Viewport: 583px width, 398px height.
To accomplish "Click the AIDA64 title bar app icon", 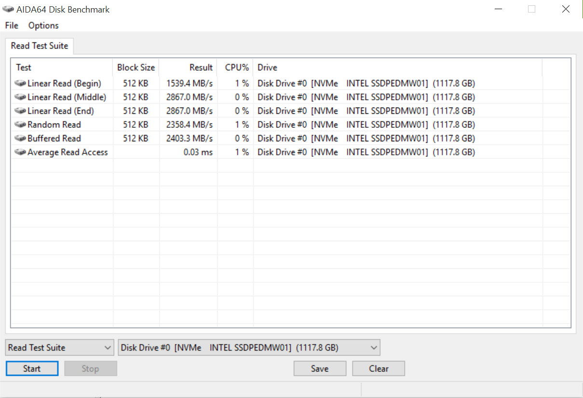I will tap(8, 9).
